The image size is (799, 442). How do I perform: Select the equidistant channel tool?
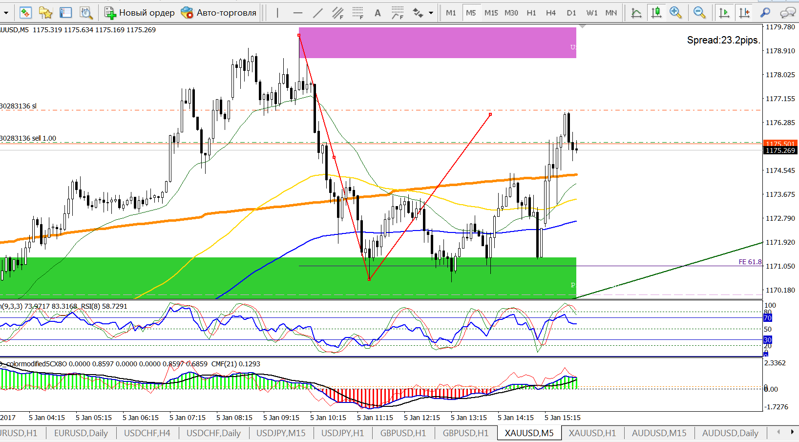pos(338,13)
